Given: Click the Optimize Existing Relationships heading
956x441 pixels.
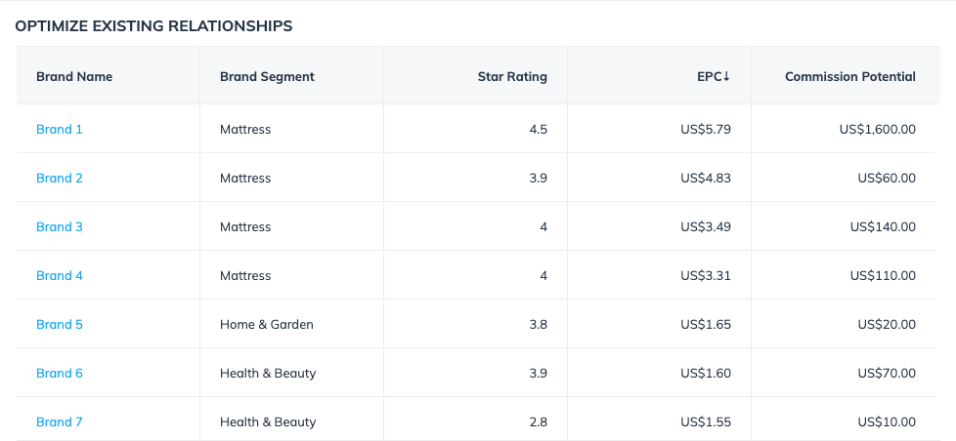Looking at the screenshot, I should click(x=153, y=26).
